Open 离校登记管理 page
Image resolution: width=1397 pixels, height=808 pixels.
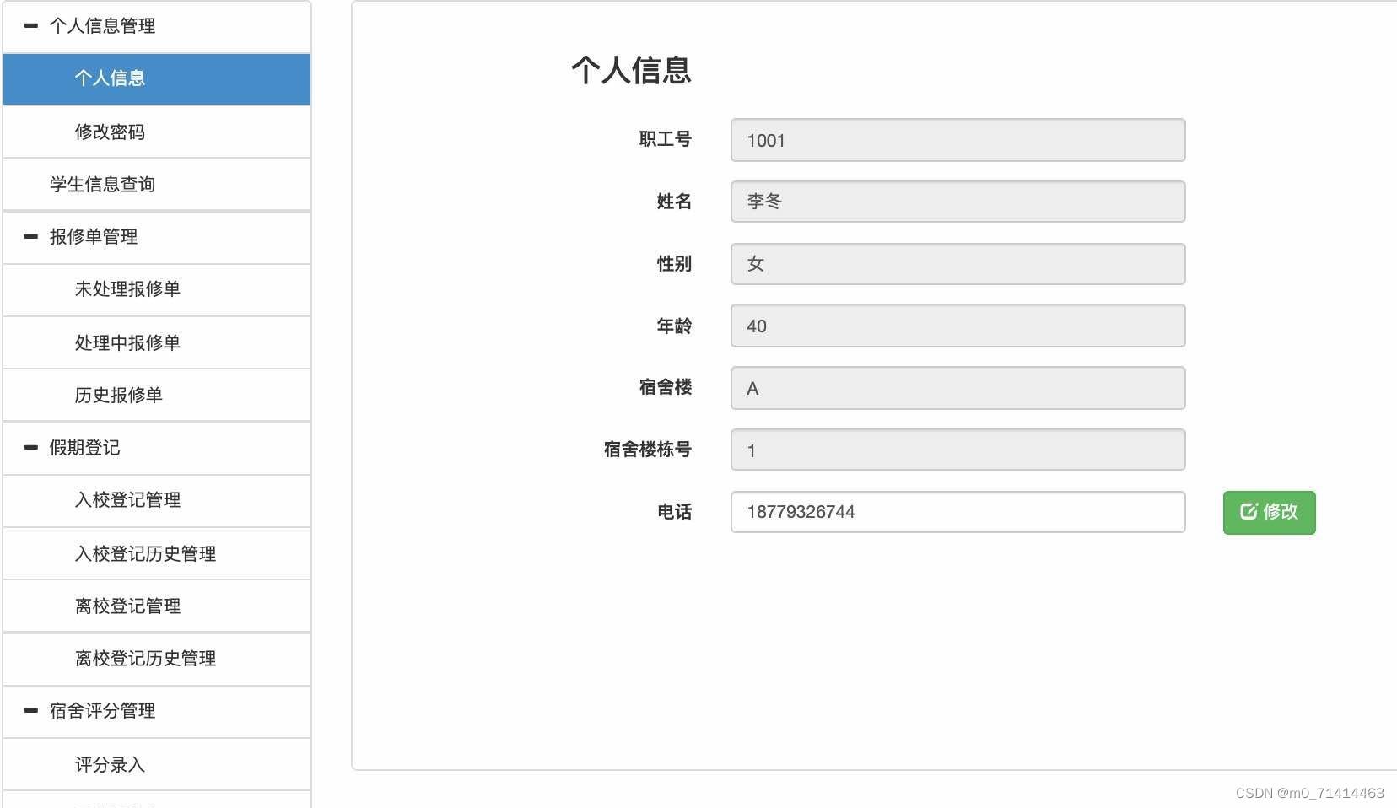tap(157, 606)
